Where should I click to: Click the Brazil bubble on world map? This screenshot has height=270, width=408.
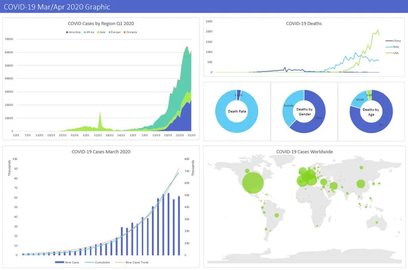277,215
